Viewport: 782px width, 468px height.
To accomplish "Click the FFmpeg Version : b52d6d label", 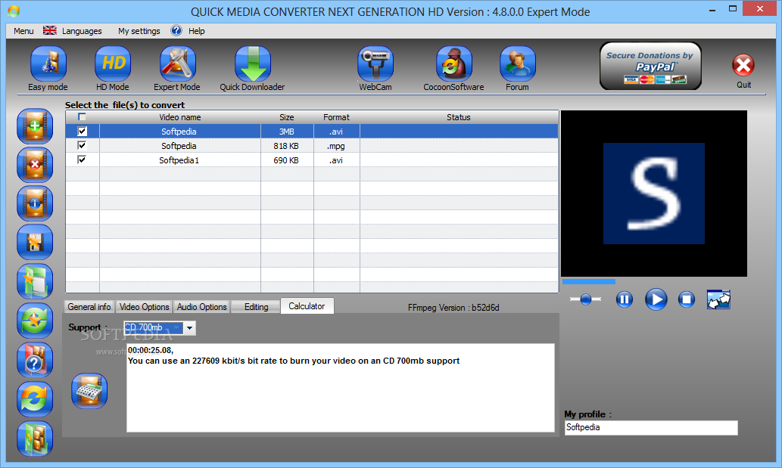I will [453, 308].
